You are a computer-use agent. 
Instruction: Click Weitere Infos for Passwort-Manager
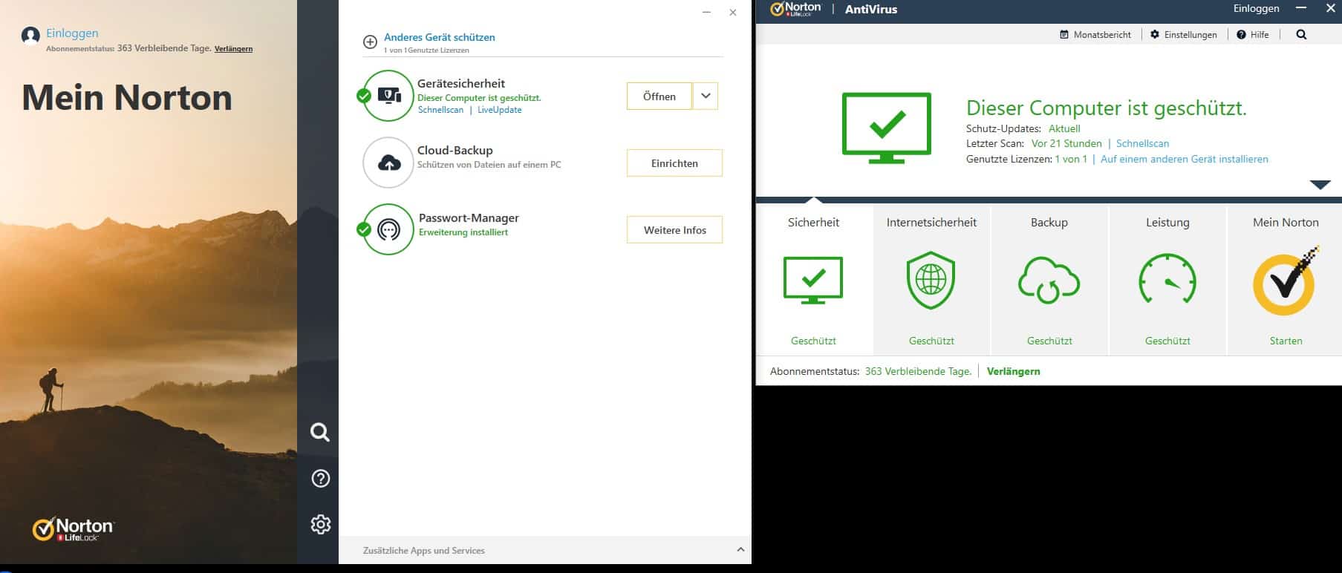click(674, 230)
